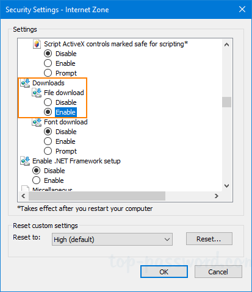Click the Cancel button

(x=218, y=272)
